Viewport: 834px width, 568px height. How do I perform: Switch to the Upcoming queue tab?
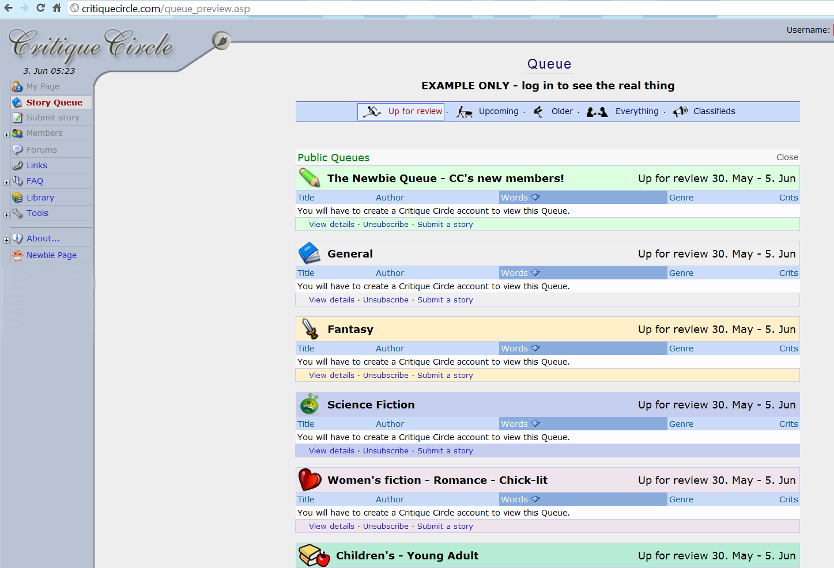(x=498, y=111)
